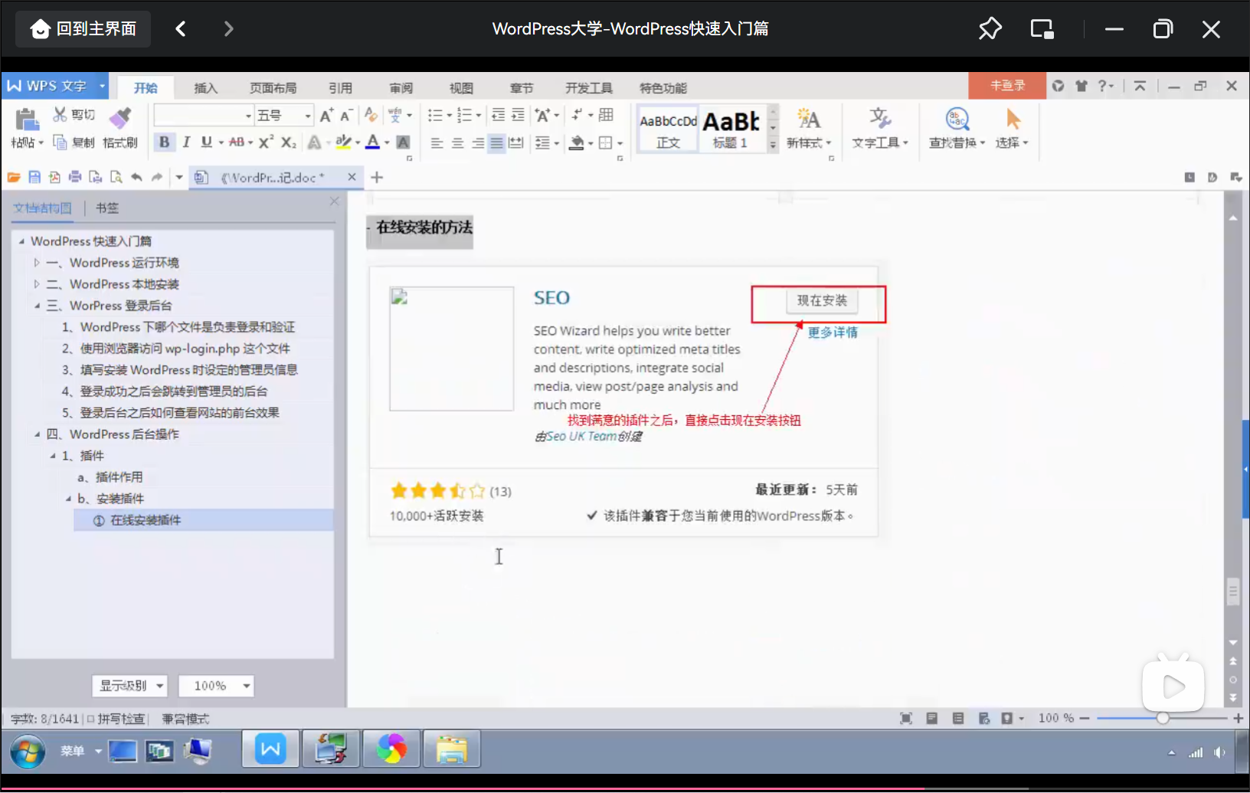Add a new document tab
Screen dimensions: 1250x793
pos(377,177)
